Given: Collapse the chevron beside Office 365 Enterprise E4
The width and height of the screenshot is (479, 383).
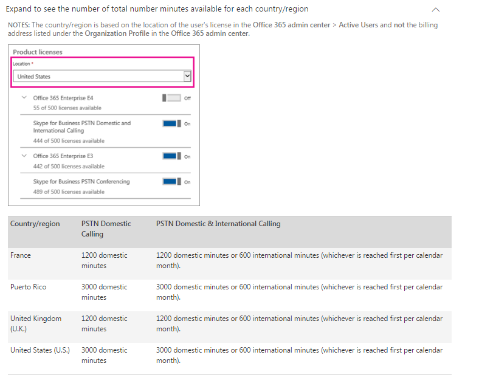Looking at the screenshot, I should click(24, 97).
